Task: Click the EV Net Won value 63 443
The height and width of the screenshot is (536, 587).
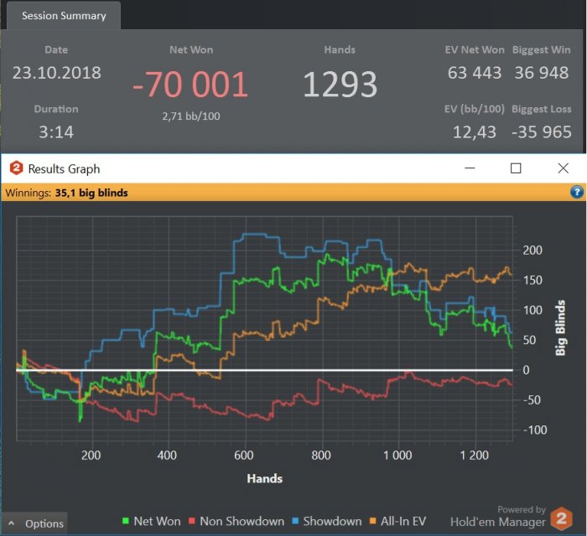Action: tap(475, 73)
